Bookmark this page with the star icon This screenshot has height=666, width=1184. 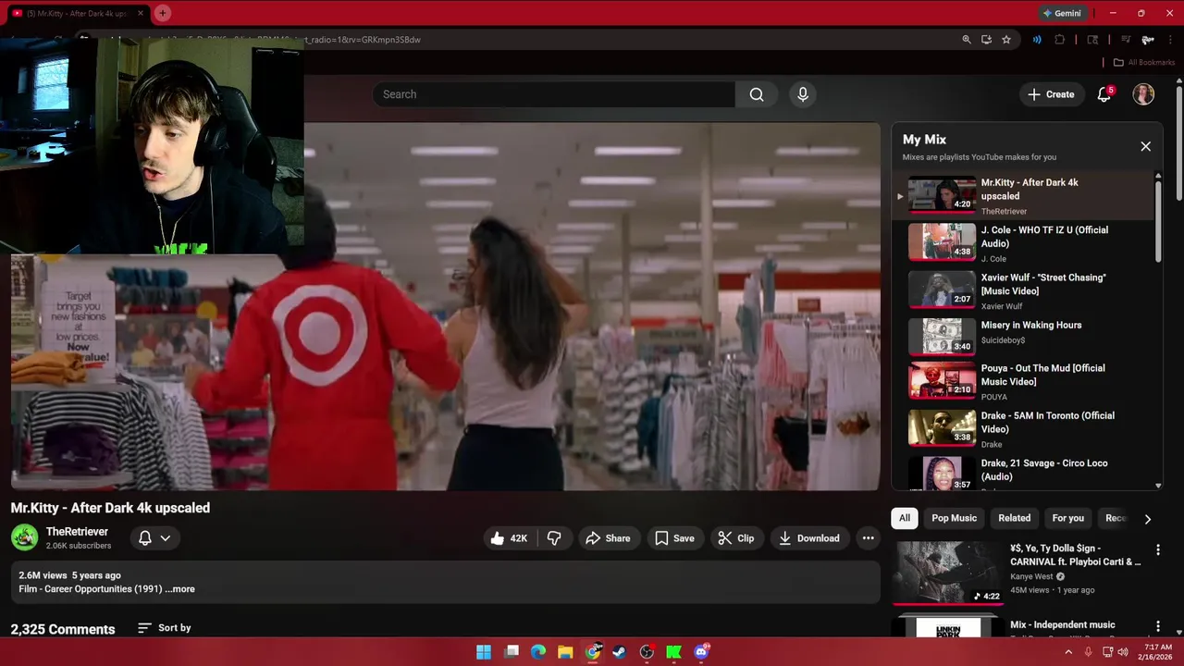pos(1006,40)
